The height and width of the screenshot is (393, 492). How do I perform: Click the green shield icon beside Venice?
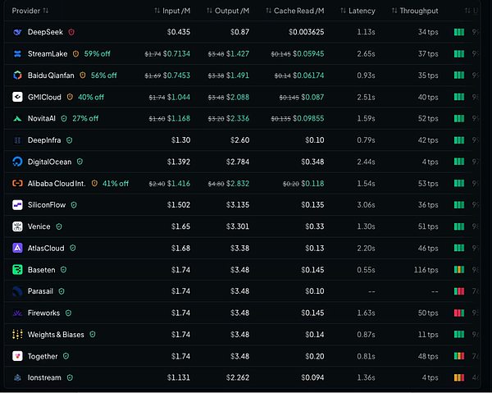coord(59,226)
